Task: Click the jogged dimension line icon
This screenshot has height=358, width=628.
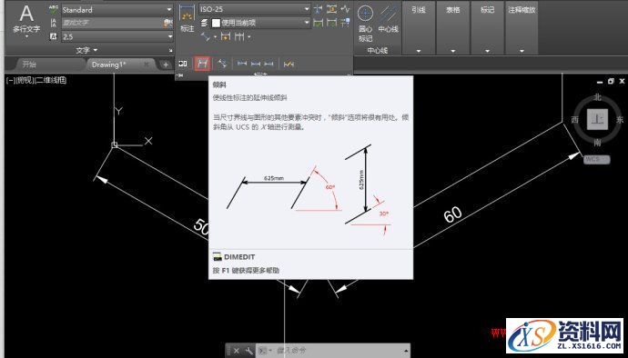Action: (345, 9)
